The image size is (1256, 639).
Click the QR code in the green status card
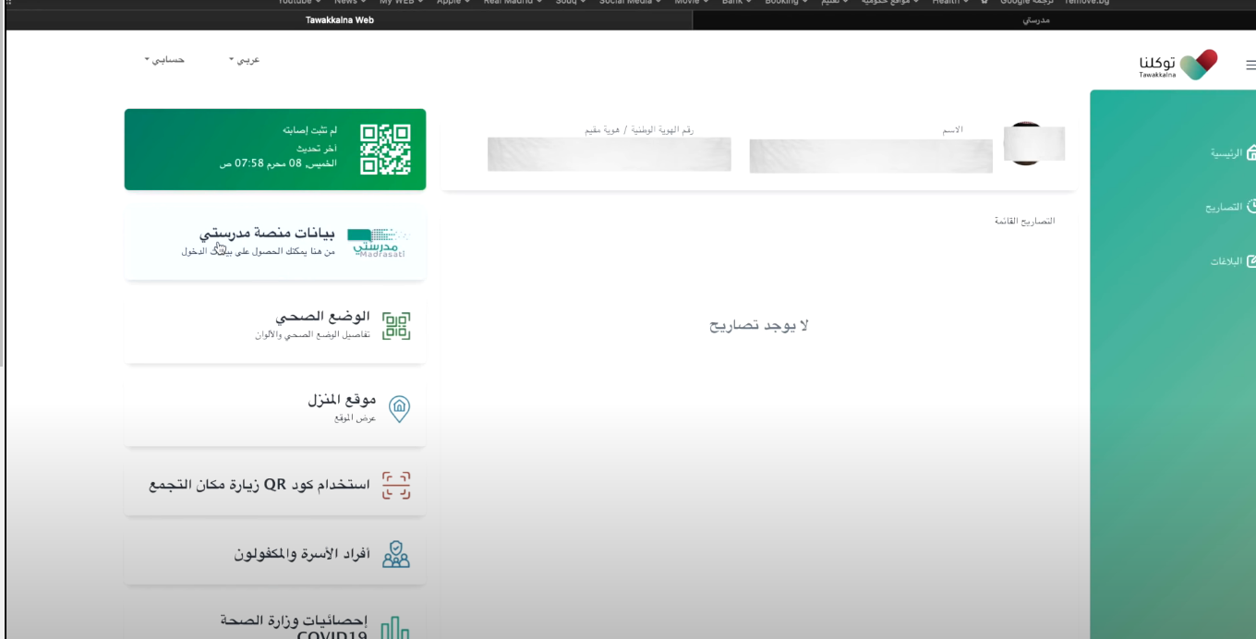click(x=385, y=150)
